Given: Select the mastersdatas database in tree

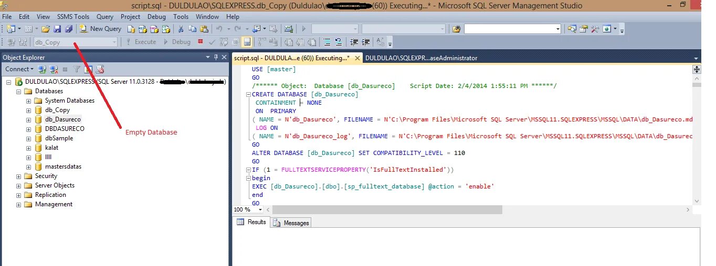Looking at the screenshot, I should point(63,167).
